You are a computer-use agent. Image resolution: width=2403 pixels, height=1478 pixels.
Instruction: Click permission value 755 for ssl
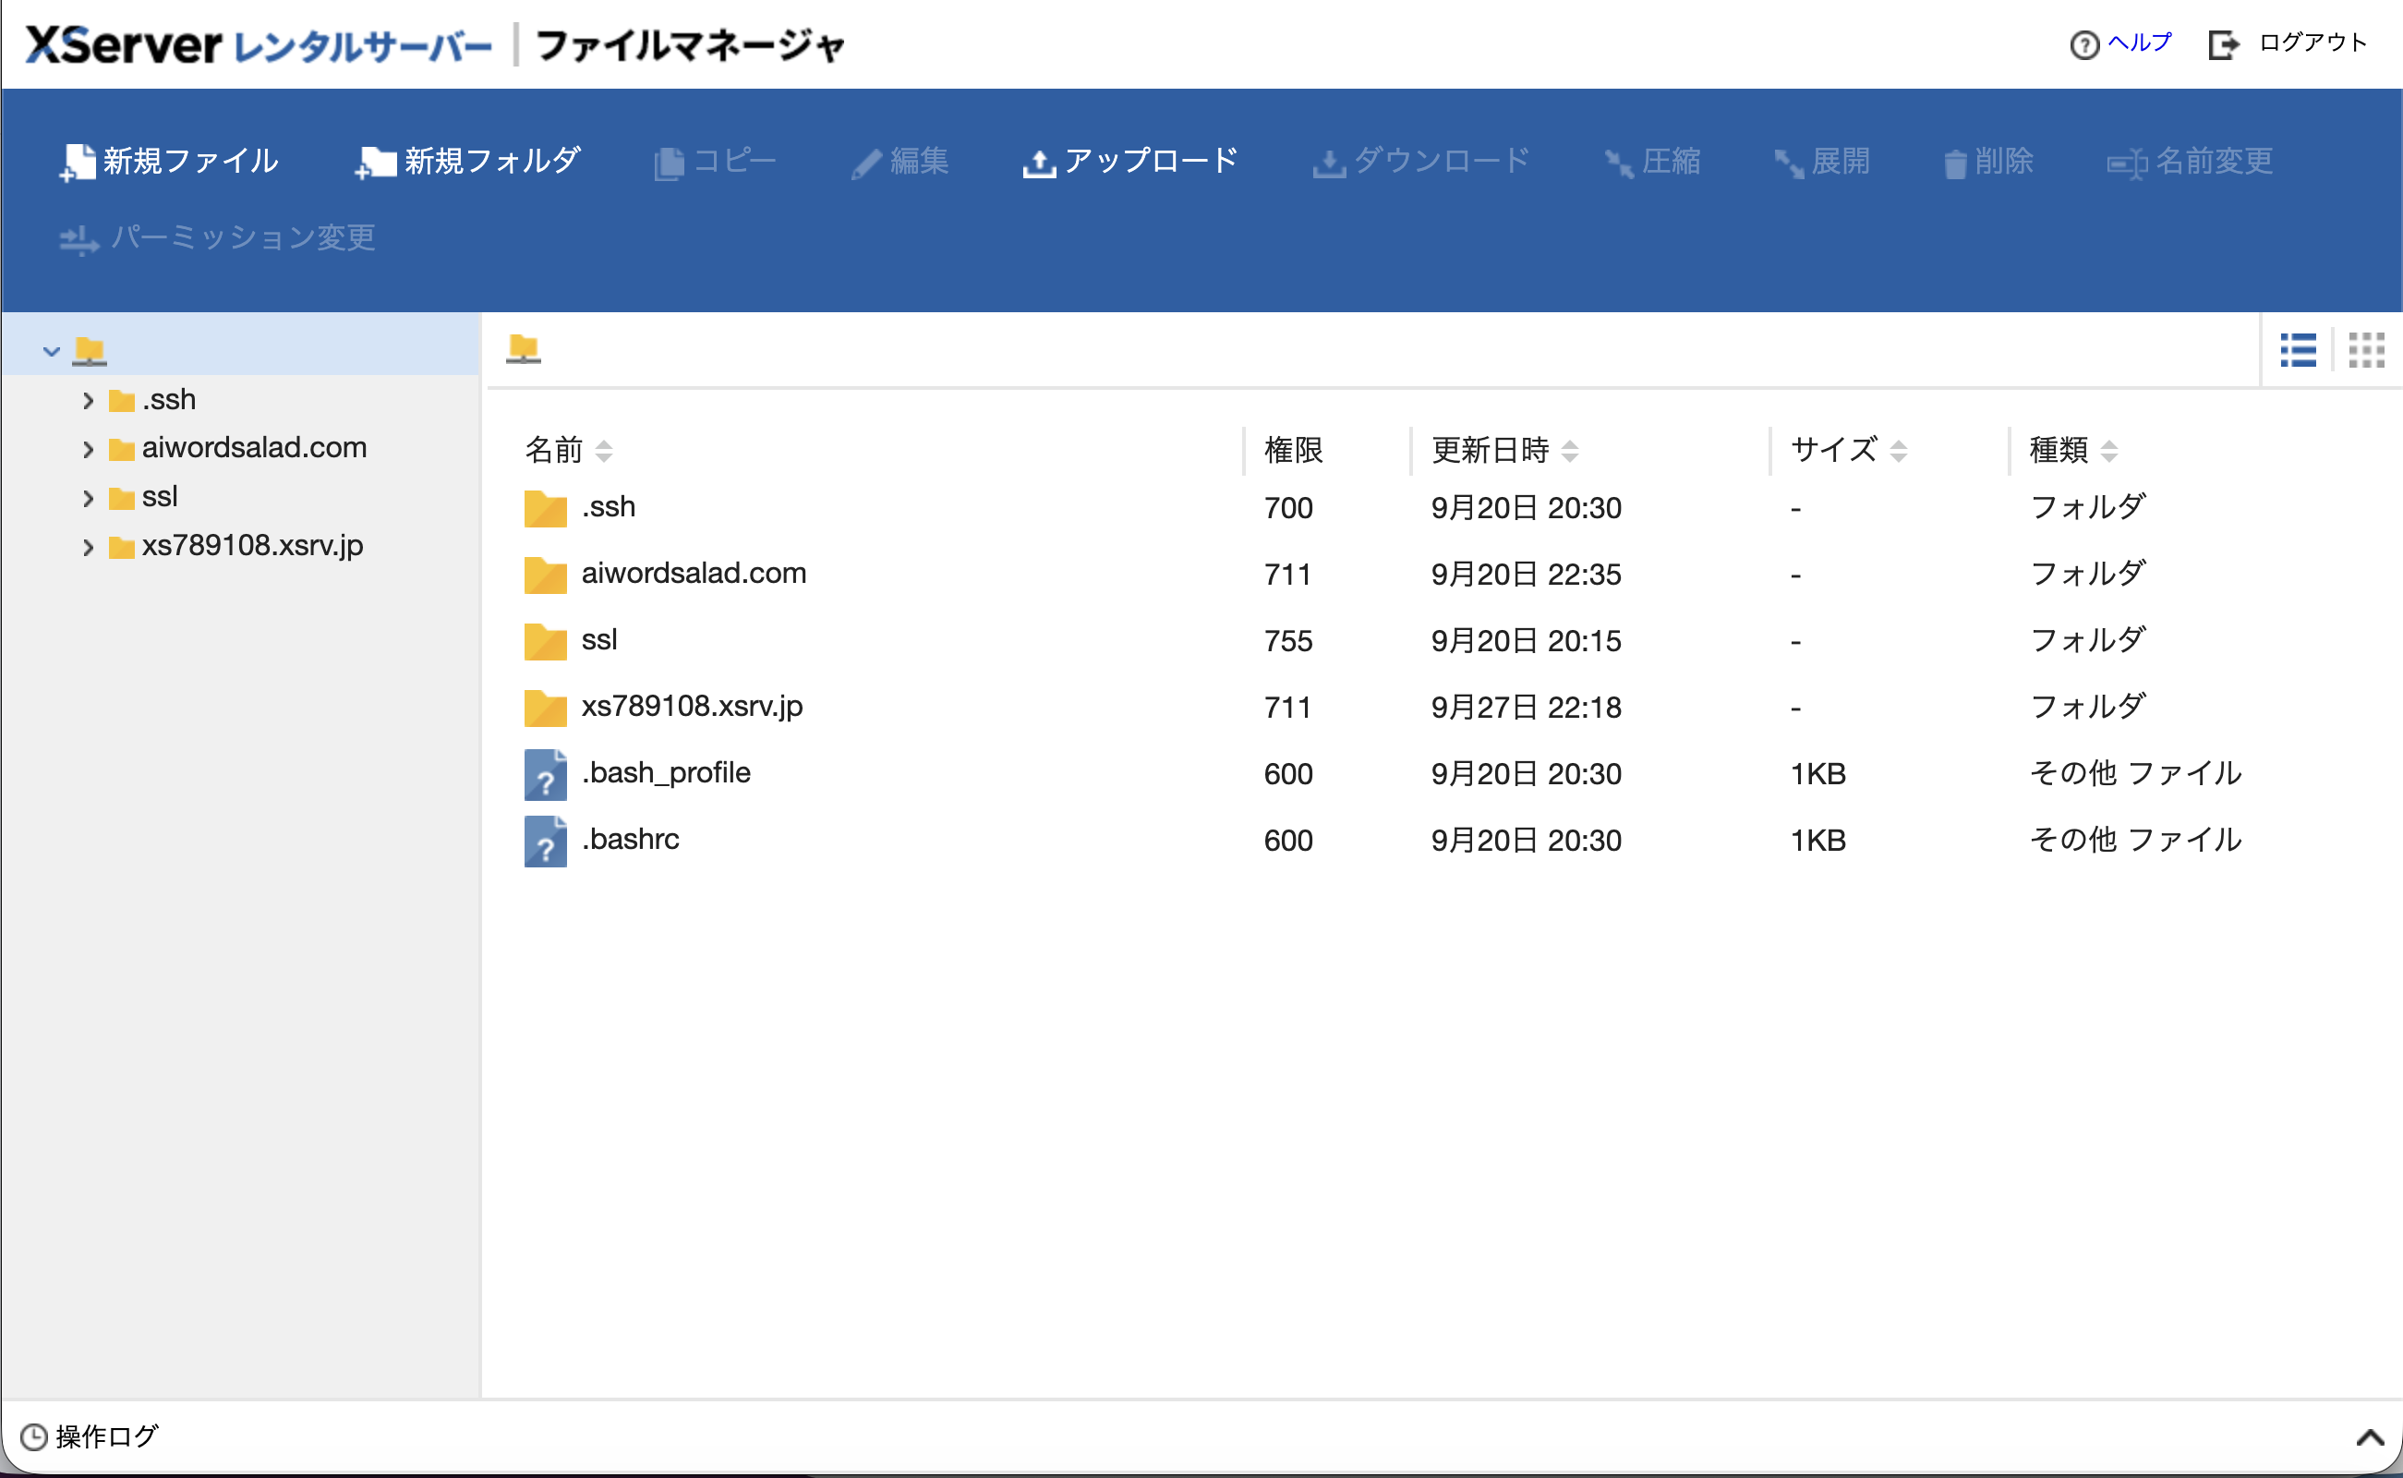[1288, 641]
